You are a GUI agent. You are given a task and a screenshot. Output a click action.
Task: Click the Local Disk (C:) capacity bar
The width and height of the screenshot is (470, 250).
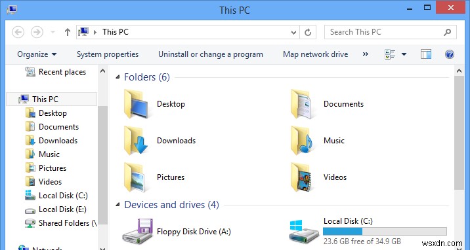click(385, 232)
